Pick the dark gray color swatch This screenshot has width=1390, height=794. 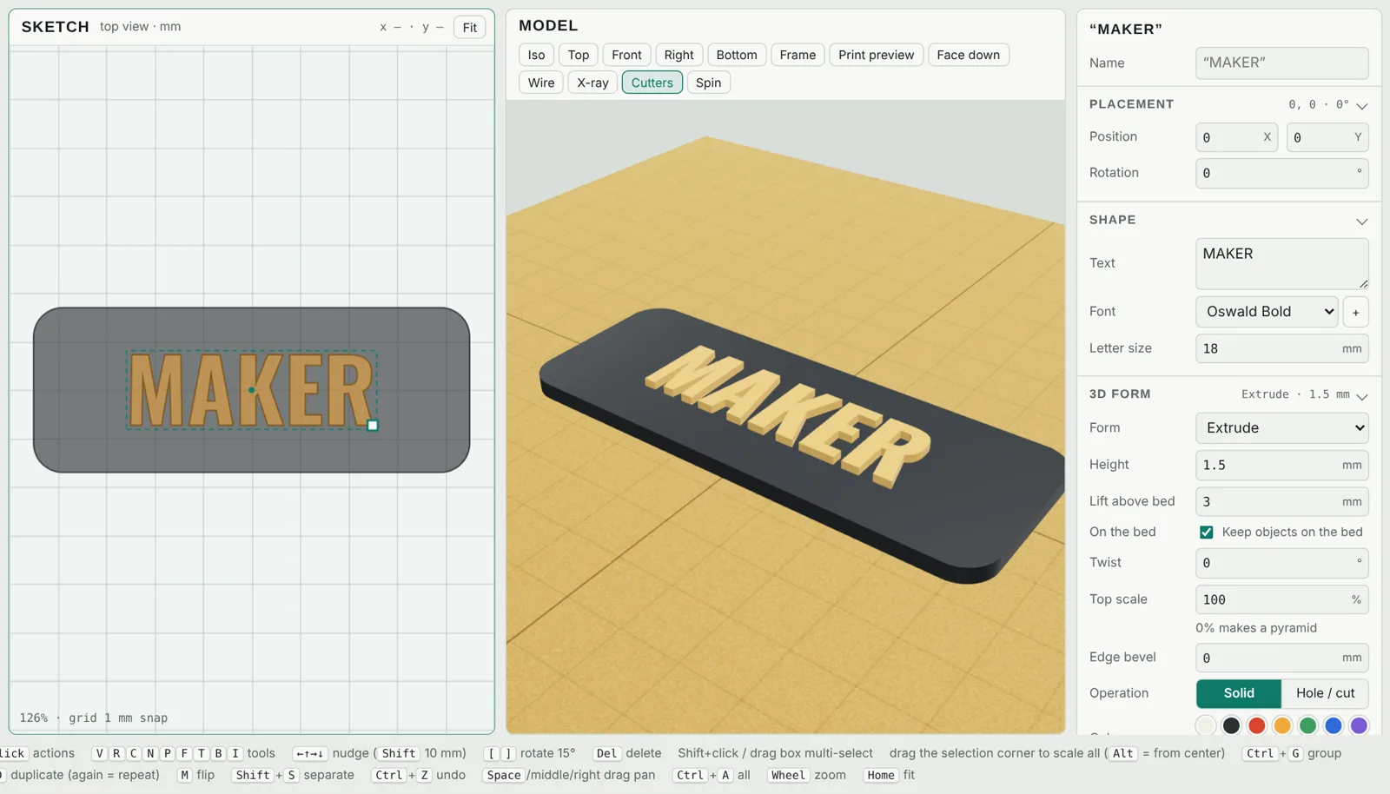tap(1231, 725)
